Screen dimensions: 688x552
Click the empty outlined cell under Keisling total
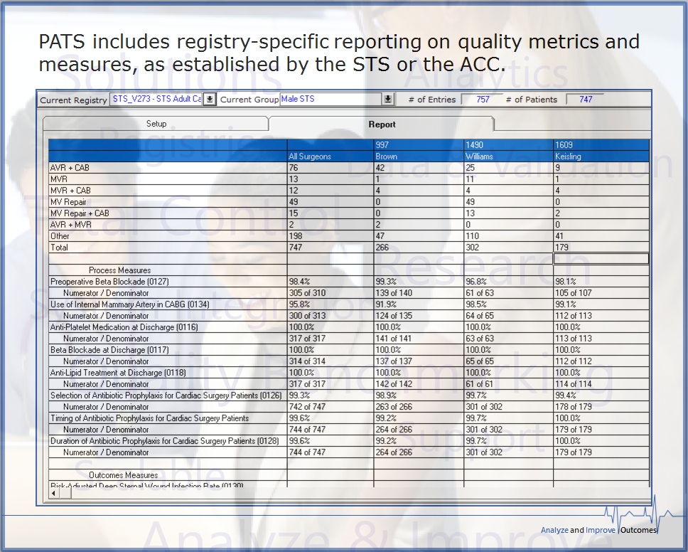pyautogui.click(x=601, y=259)
